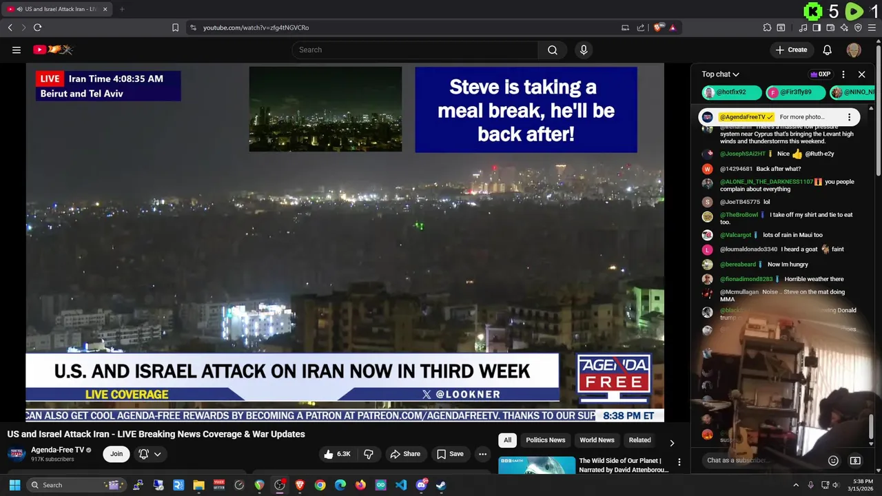Open @hotfix92 member chip

[731, 92]
